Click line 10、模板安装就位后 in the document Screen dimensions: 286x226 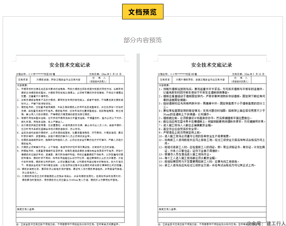[70, 171]
